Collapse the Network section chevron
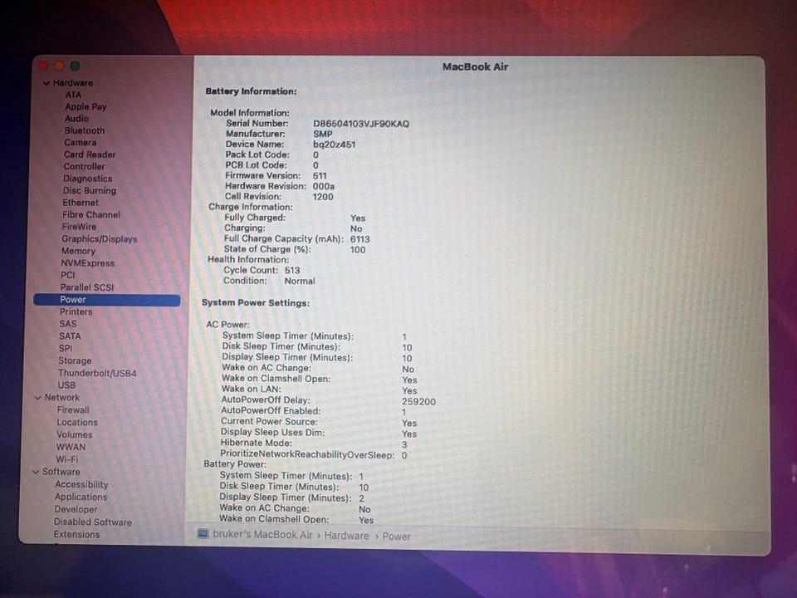This screenshot has width=797, height=598. tap(37, 398)
